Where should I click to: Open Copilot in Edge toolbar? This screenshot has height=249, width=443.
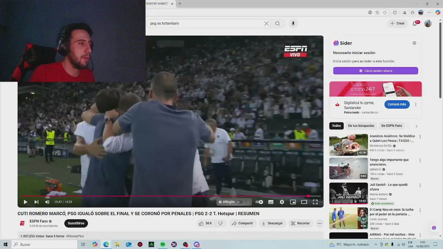coord(438,12)
